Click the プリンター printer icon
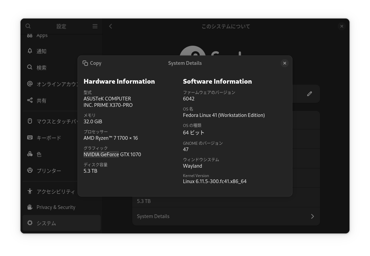Screen dimensions: 370x256 click(x=30, y=170)
